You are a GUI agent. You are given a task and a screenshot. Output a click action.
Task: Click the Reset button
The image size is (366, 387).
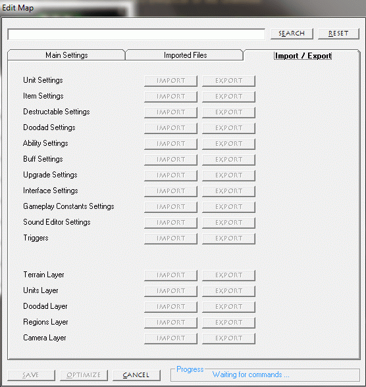pyautogui.click(x=338, y=34)
